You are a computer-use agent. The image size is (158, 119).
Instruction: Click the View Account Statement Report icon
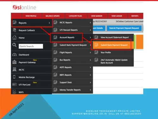coord(96,37)
